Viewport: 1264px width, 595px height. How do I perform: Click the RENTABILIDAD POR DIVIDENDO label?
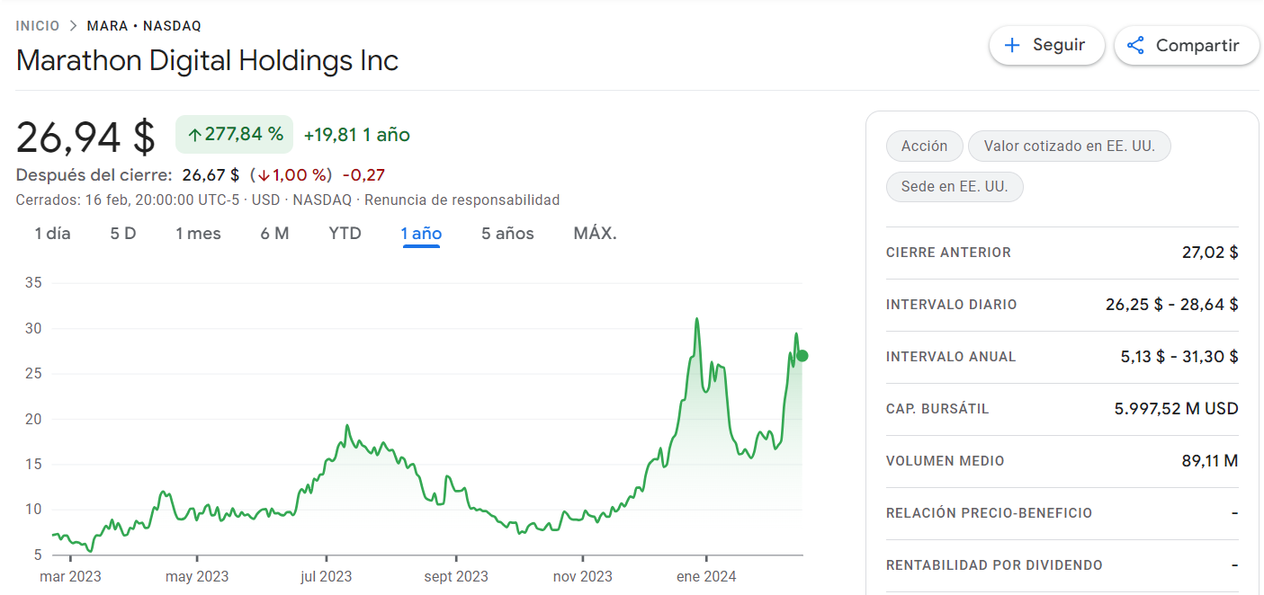(994, 565)
